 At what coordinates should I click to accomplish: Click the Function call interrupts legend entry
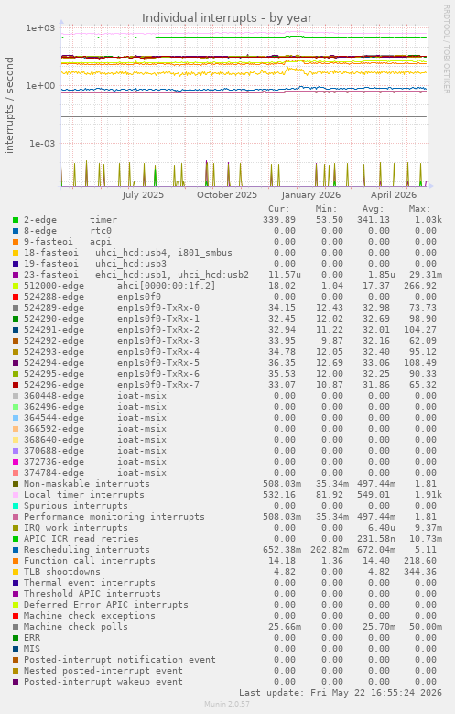click(89, 561)
